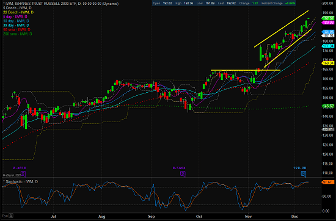Click the magenta 189.99 price tag
Screen dimensions: 336x221
[328, 23]
